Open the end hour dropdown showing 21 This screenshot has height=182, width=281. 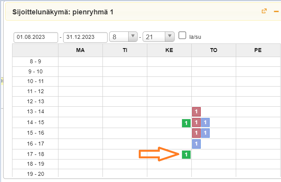point(158,37)
